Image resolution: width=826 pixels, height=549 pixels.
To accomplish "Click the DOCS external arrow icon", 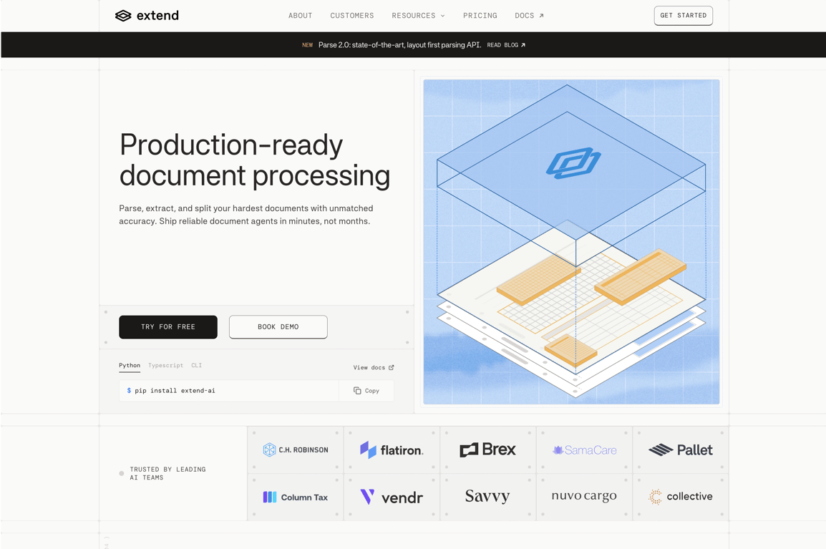I will click(x=541, y=16).
